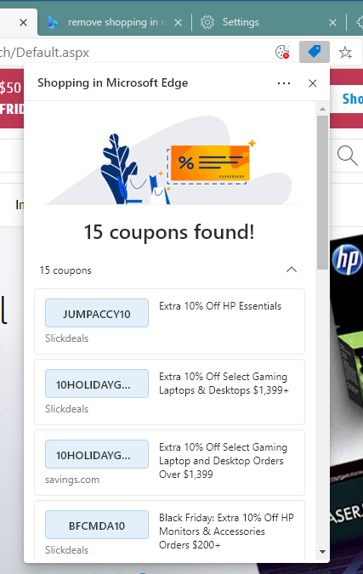Click the address bar URL text
The height and width of the screenshot is (574, 363).
click(x=44, y=53)
